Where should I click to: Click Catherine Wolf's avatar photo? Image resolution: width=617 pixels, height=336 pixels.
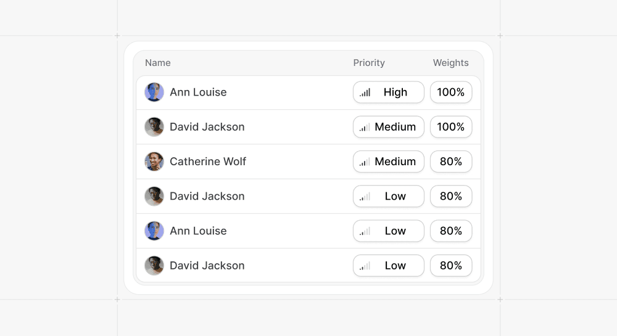tap(154, 162)
